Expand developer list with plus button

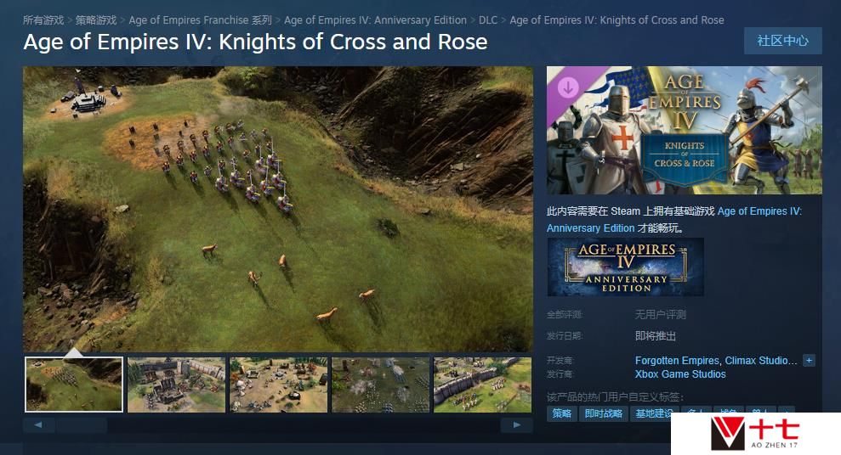809,361
